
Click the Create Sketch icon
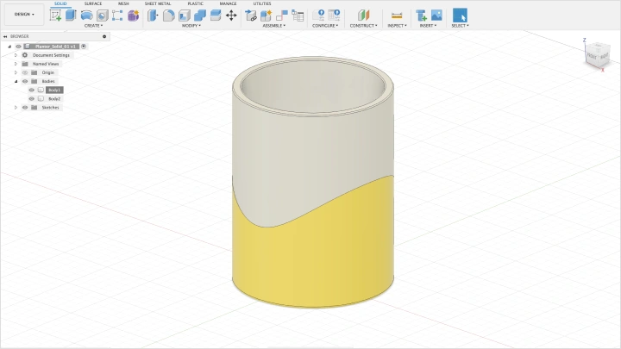55,15
